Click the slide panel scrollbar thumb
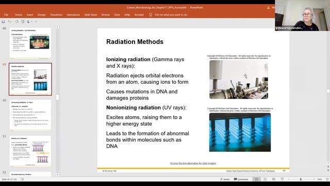This screenshot has height=186, width=330. click(57, 97)
